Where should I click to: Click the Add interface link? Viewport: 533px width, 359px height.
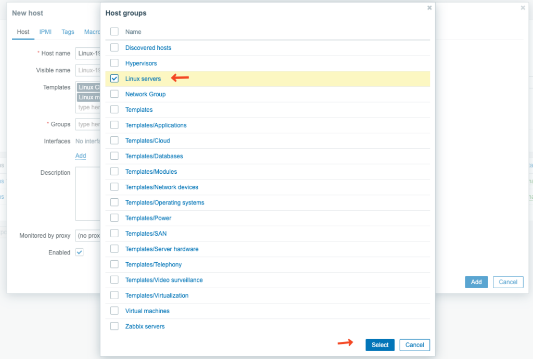[81, 156]
